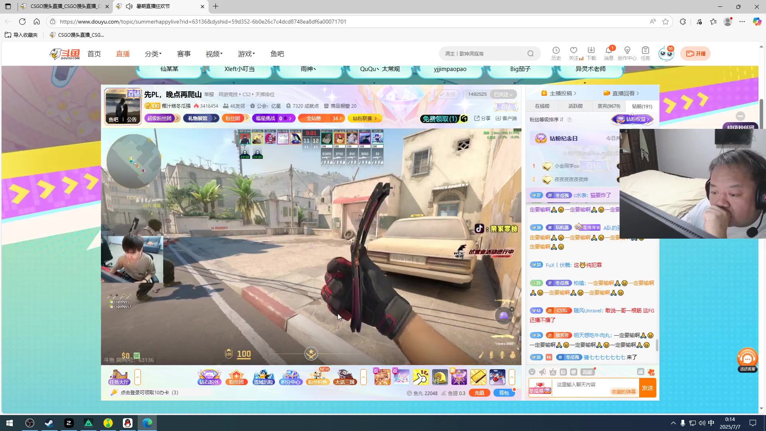
Task: Open 钻粉权益 benefits button
Action: click(x=633, y=119)
